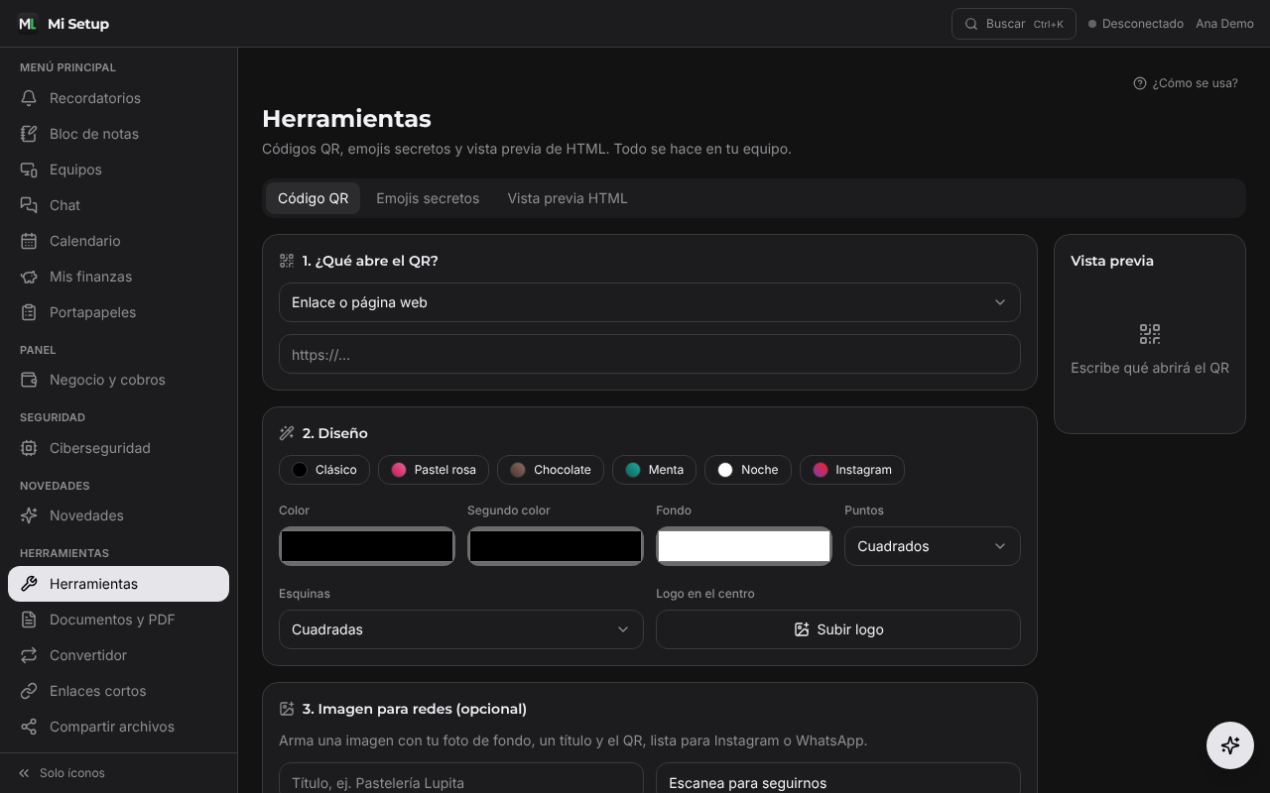
Task: Open the Convertidor tool
Action: pyautogui.click(x=118, y=655)
